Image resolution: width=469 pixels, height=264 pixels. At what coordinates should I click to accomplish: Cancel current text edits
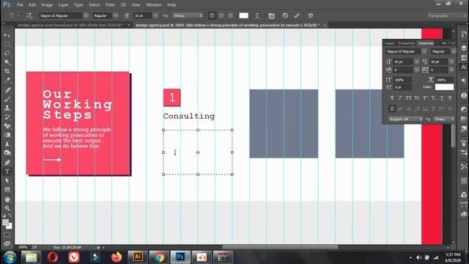pyautogui.click(x=285, y=15)
